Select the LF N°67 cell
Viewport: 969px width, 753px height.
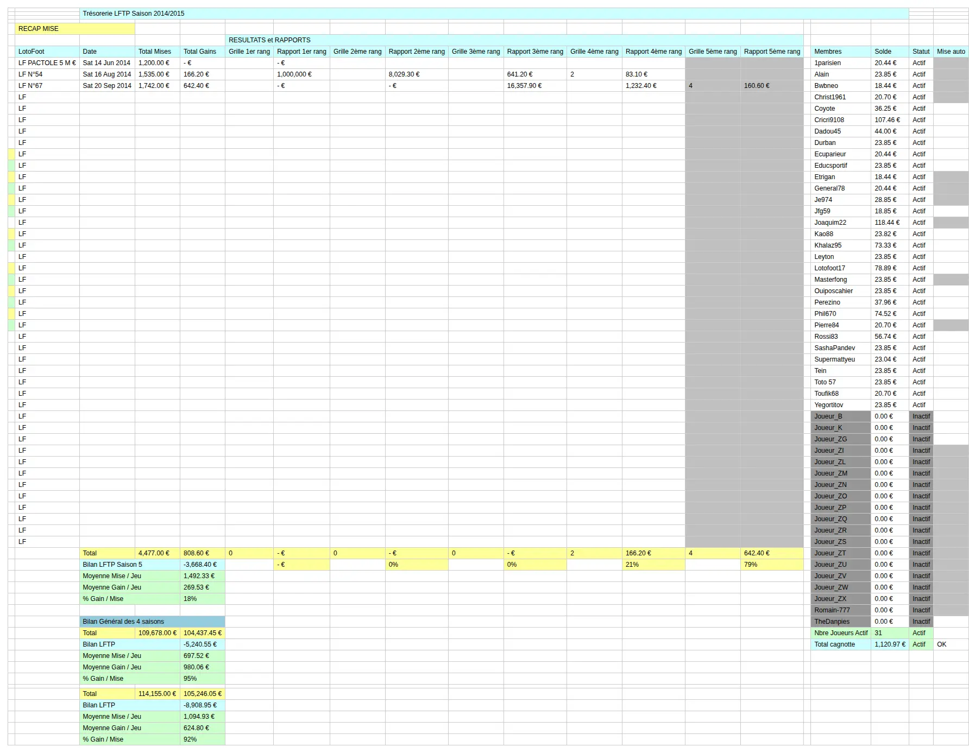[47, 86]
